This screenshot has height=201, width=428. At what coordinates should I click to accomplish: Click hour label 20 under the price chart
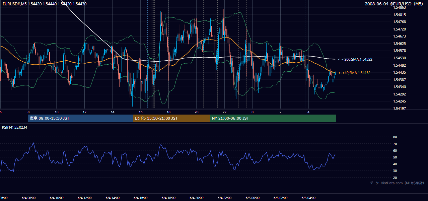(197, 112)
